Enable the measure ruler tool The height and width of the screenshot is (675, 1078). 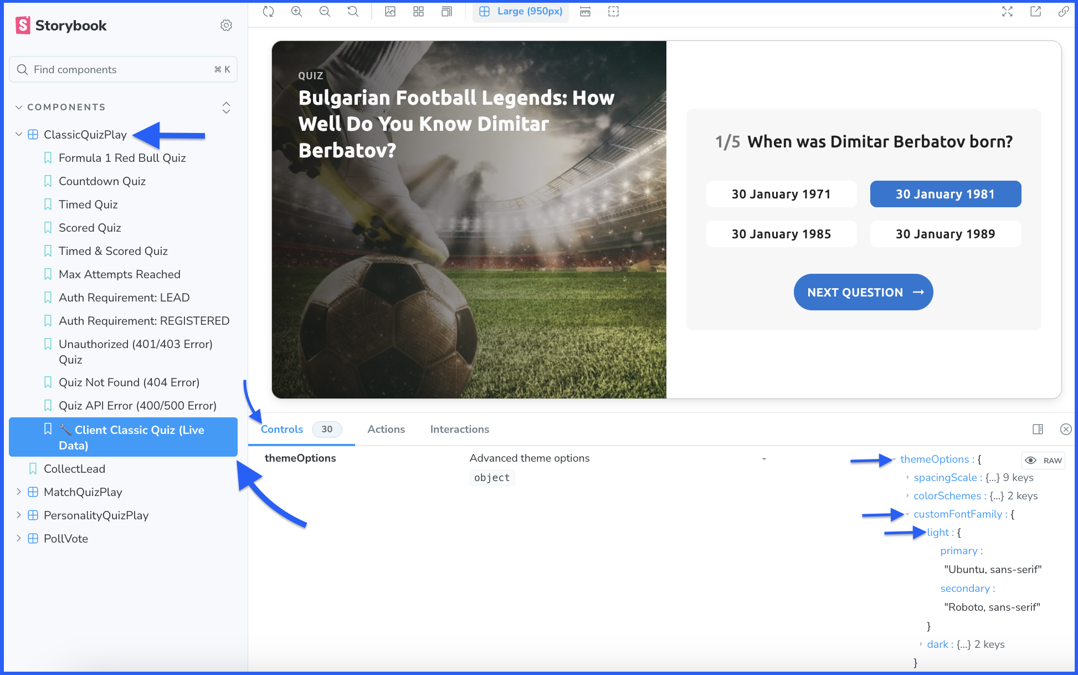(x=586, y=12)
